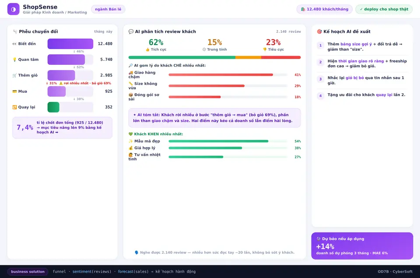The height and width of the screenshot is (278, 420).
Task: Click the funnel icon beside Phễu chuyển đổi
Action: (15, 32)
